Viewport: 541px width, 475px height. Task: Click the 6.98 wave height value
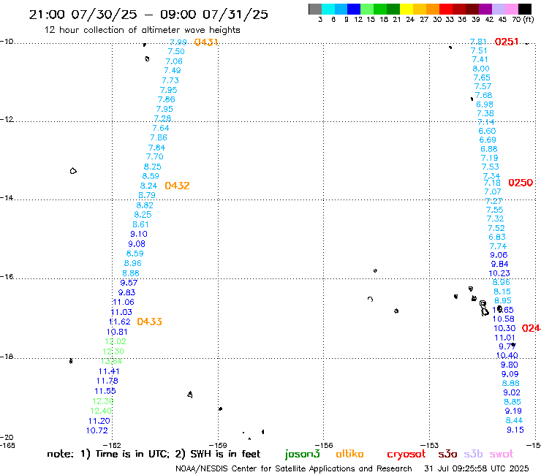(x=485, y=104)
